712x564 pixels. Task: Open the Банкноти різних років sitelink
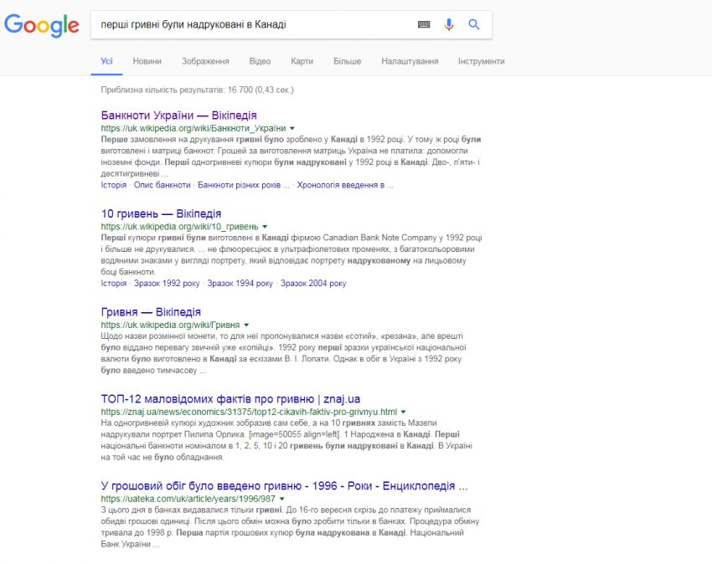[244, 185]
